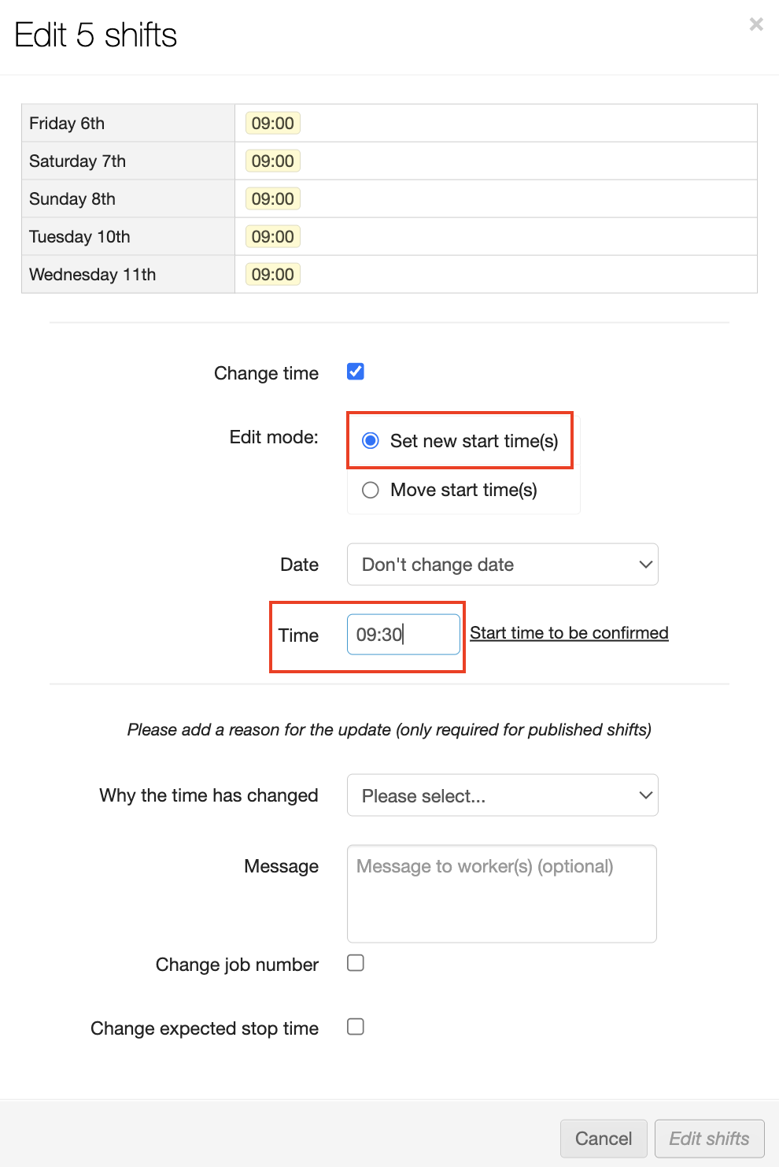Click Friday 6th 09:00 time badge
The image size is (779, 1167).
(272, 124)
